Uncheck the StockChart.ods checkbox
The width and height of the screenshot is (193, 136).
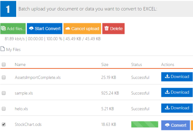4,124
